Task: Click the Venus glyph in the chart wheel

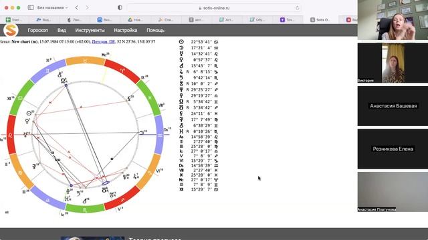Action: [x=27, y=121]
